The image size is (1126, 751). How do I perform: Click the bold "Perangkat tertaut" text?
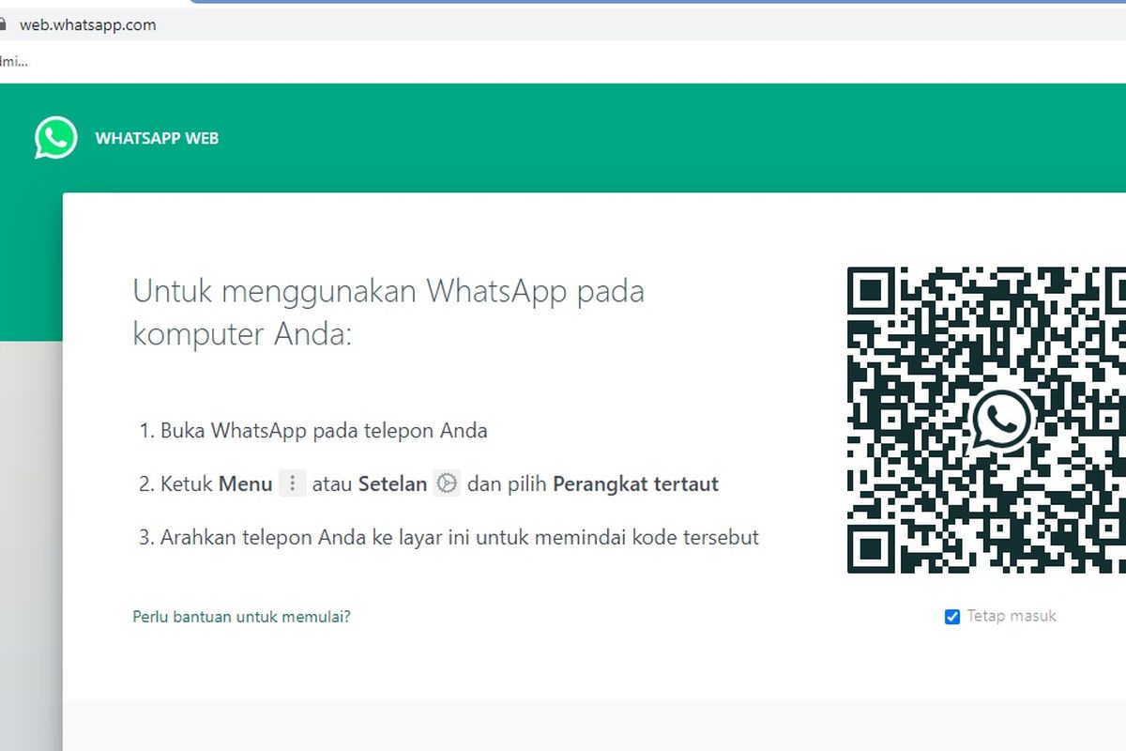635,484
